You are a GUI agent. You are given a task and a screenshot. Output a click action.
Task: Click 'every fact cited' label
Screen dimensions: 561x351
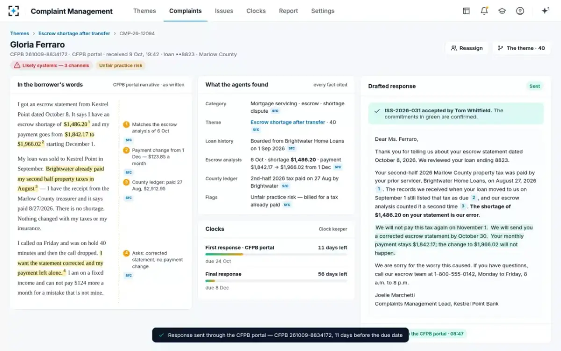330,85
